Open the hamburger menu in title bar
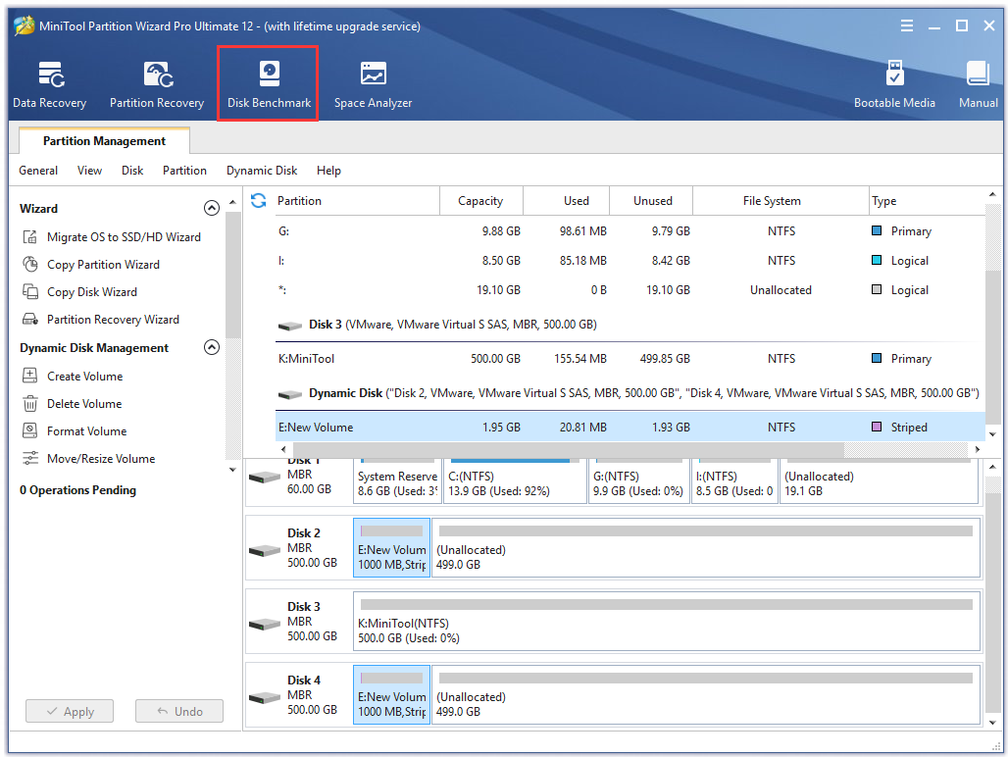Image resolution: width=1008 pixels, height=757 pixels. [906, 25]
